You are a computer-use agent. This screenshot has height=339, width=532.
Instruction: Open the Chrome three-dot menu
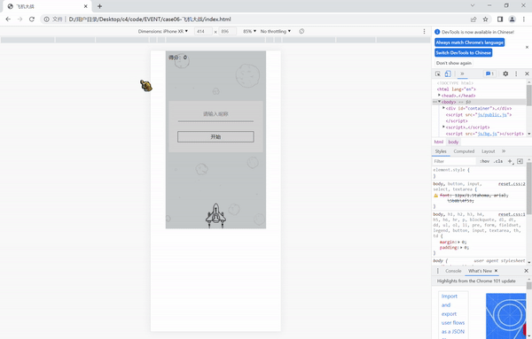click(524, 19)
